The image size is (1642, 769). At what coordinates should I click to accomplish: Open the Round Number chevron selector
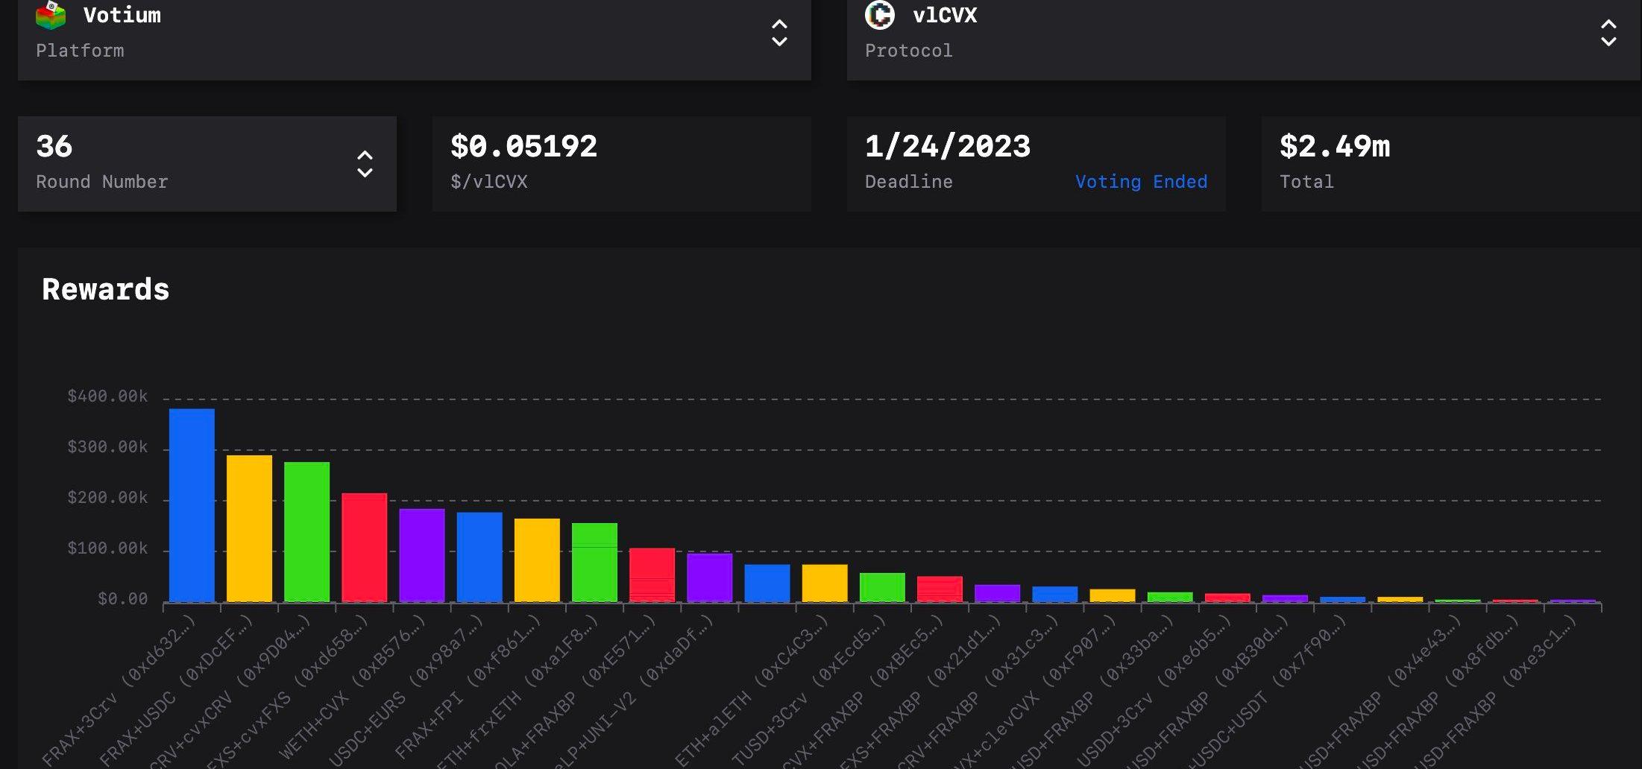[365, 164]
